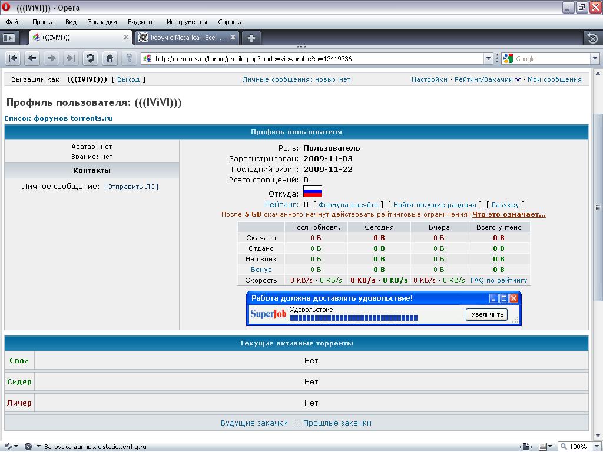Open the Google search engine selector
Image resolution: width=603 pixels, height=452 pixels.
(x=507, y=59)
